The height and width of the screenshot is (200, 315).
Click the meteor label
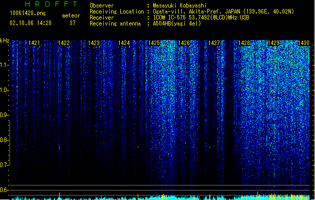click(71, 15)
